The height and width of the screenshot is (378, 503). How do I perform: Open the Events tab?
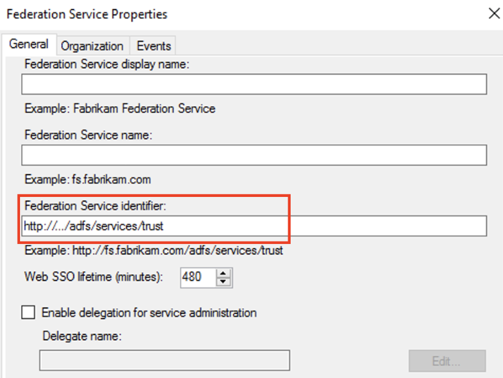(154, 46)
